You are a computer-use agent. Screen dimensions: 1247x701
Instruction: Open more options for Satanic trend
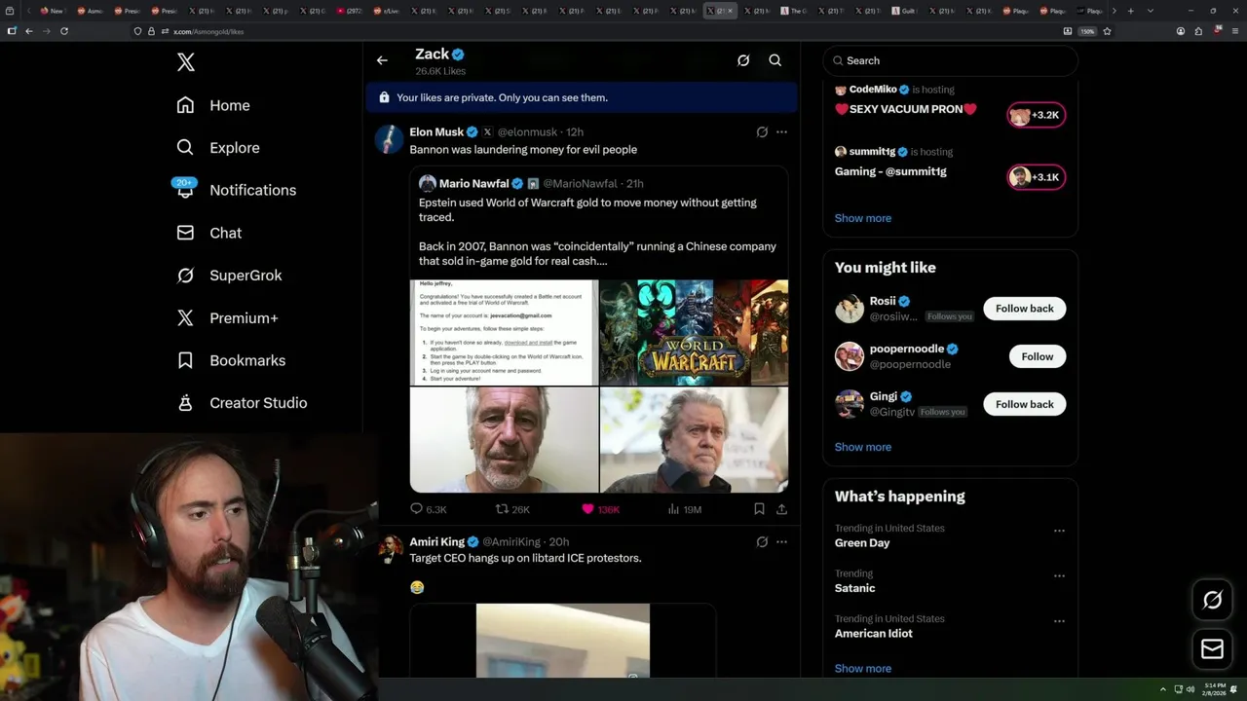click(x=1059, y=575)
